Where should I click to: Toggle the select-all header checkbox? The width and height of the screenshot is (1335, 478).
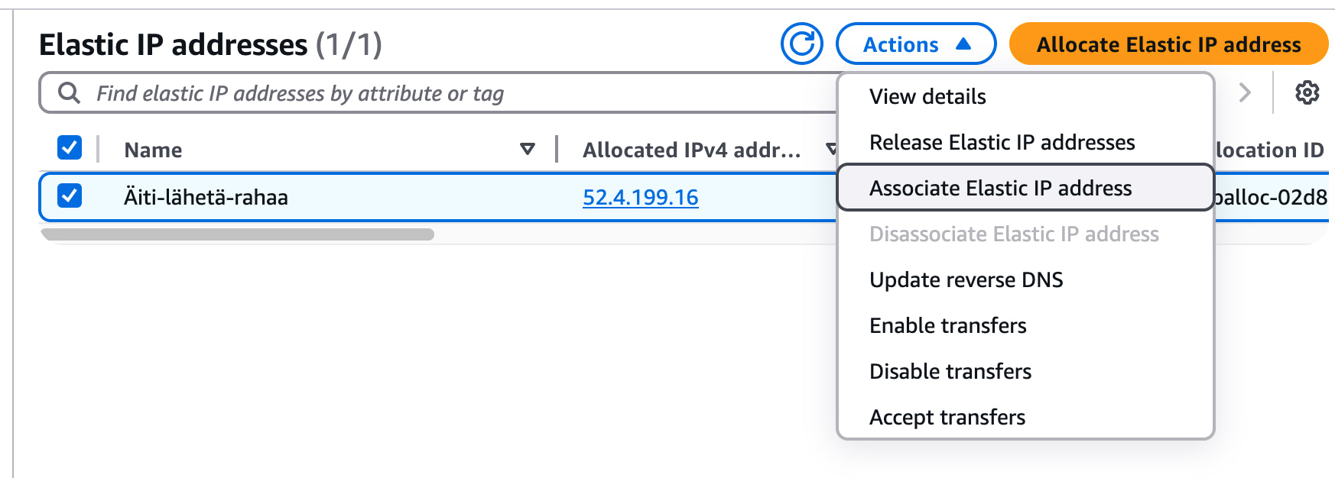(70, 147)
